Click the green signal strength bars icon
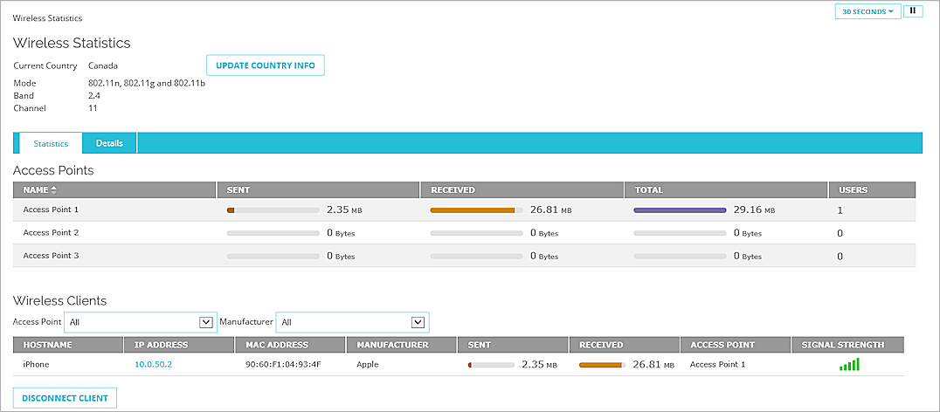 (849, 364)
